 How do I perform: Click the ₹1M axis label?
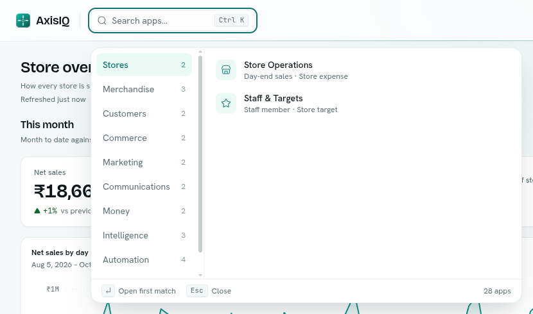(x=53, y=289)
